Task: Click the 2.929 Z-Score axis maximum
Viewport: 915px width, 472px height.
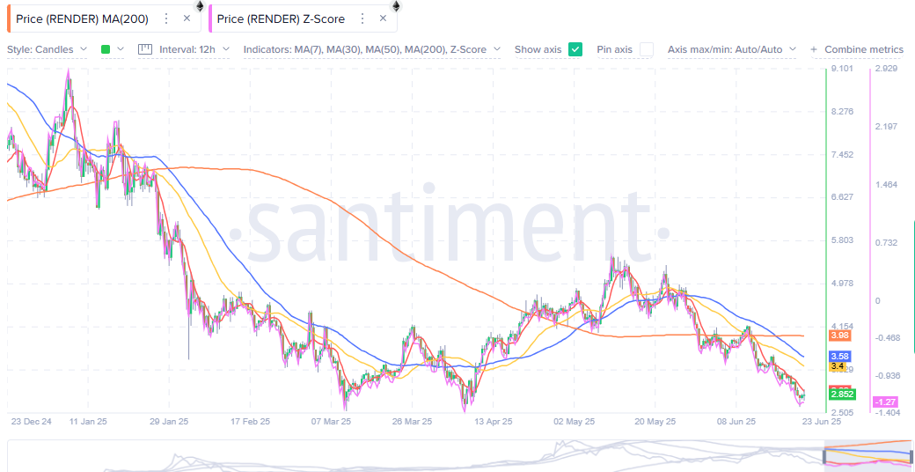Action: pyautogui.click(x=885, y=69)
